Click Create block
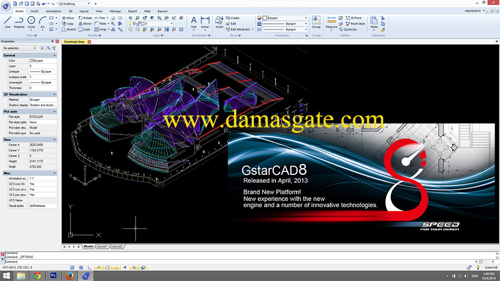This screenshot has height=281, width=500. 232,18
